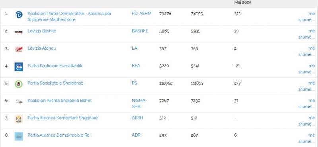This screenshot has height=147, width=318.
Task: Click the BASHKE abbreviation link
Action: (140, 31)
